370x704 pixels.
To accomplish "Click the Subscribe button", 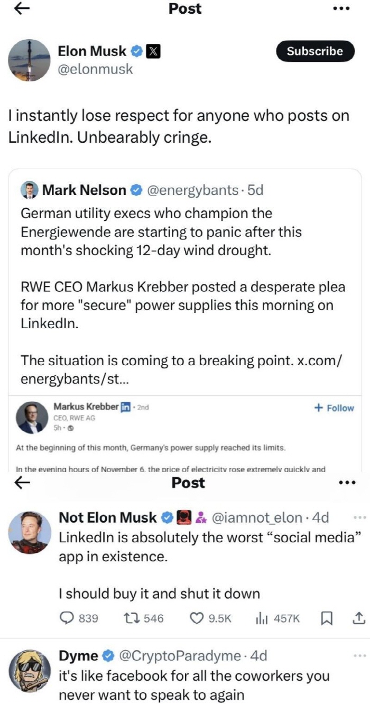I will pyautogui.click(x=314, y=51).
